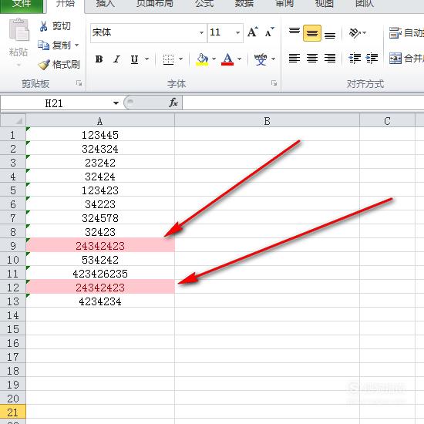Copy using the 复制 button

tap(55, 45)
